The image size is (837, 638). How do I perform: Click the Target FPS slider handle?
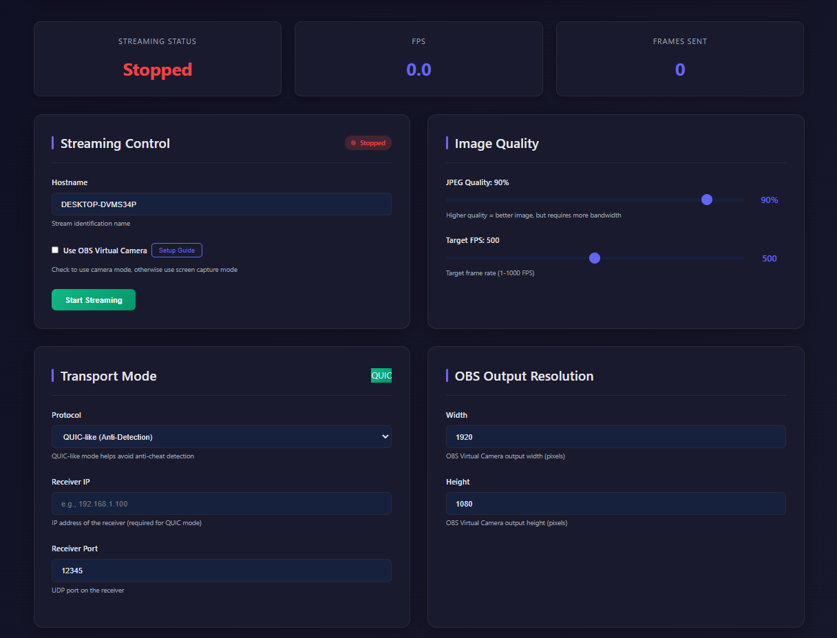595,258
